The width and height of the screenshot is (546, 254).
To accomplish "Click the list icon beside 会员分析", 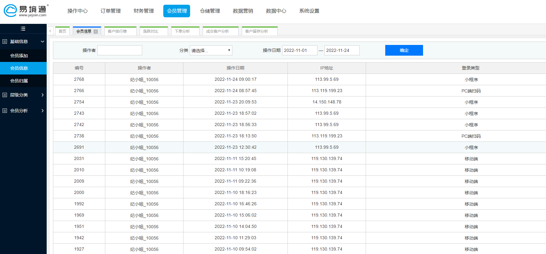I will click(x=5, y=111).
